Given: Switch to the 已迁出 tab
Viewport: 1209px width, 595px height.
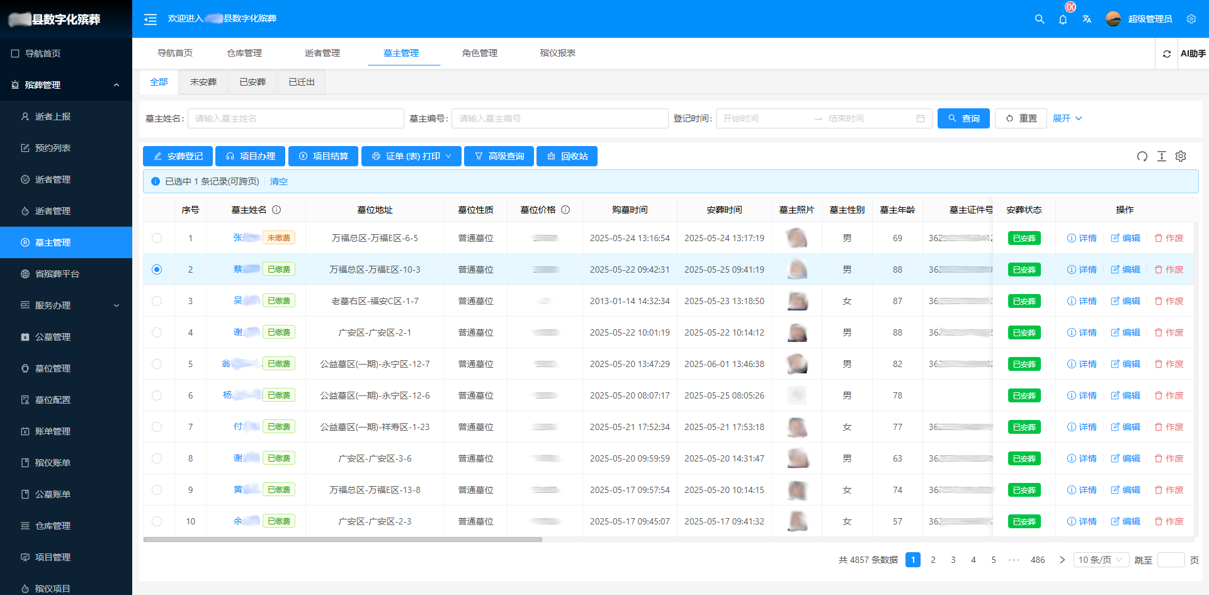Looking at the screenshot, I should [x=301, y=82].
